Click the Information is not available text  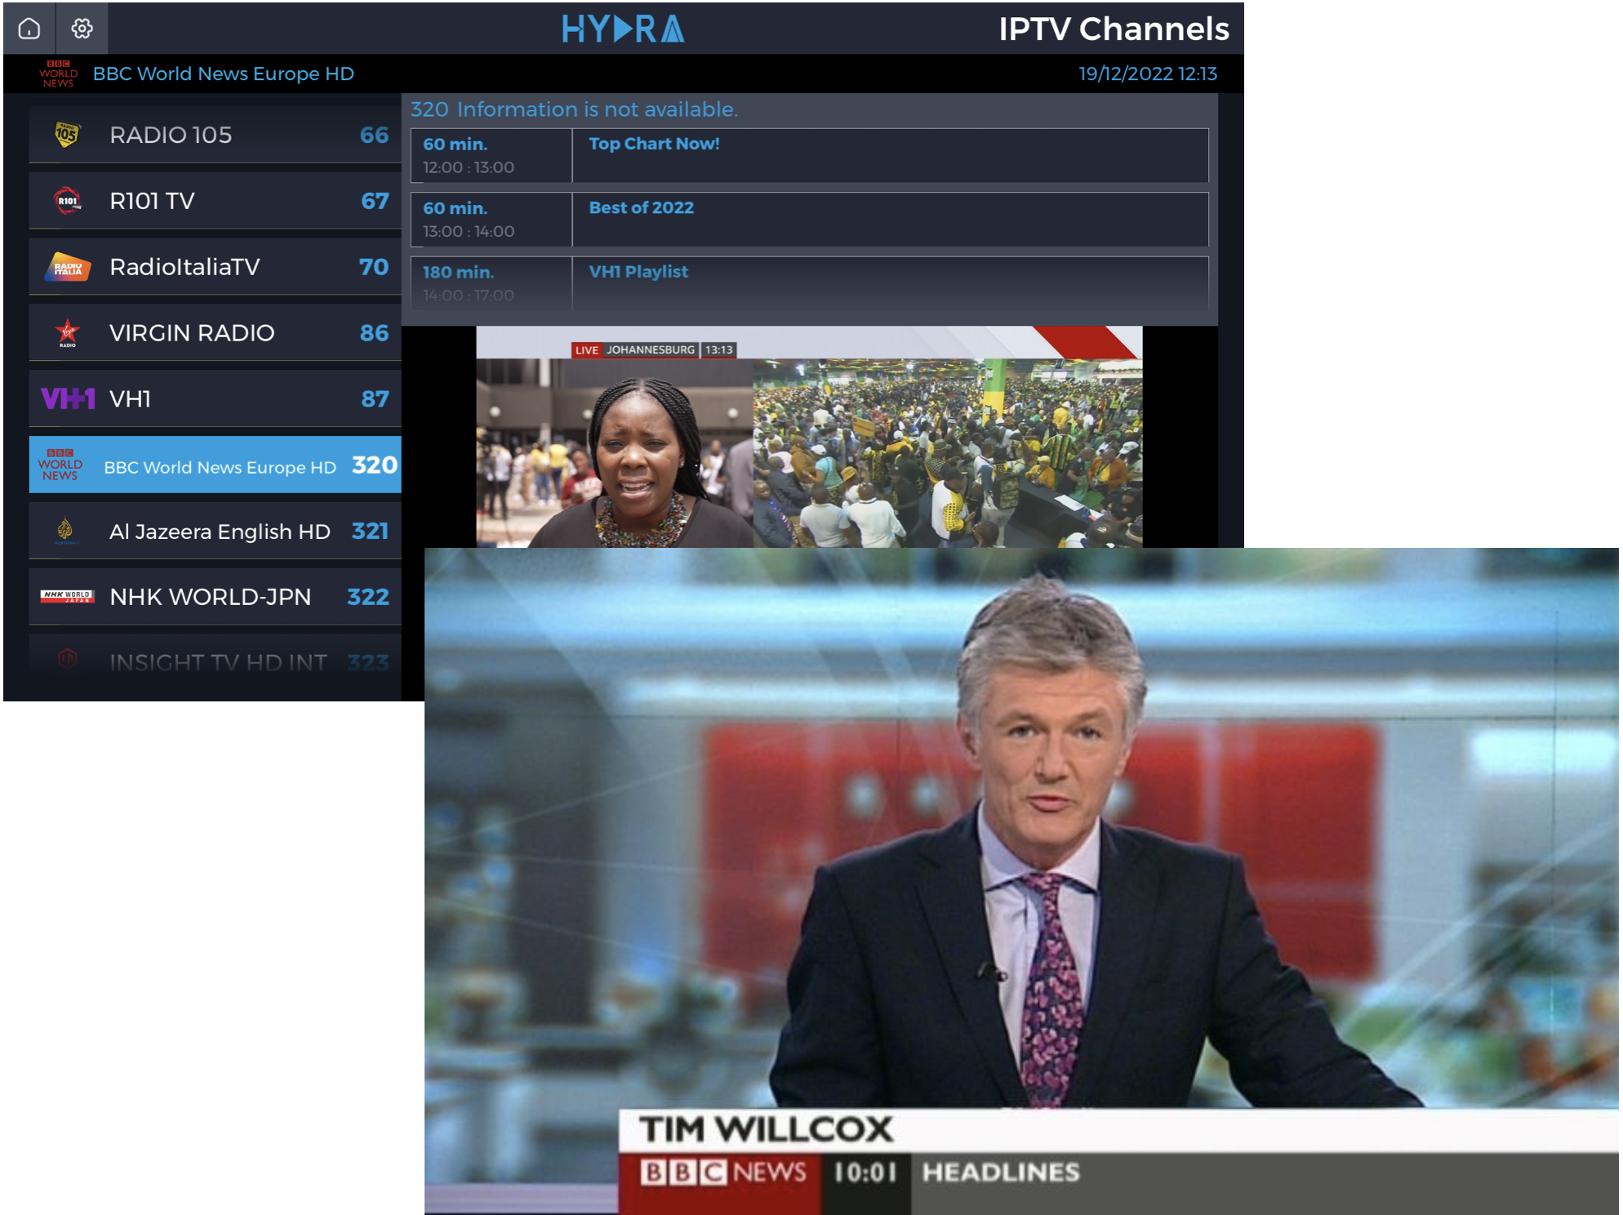click(598, 109)
